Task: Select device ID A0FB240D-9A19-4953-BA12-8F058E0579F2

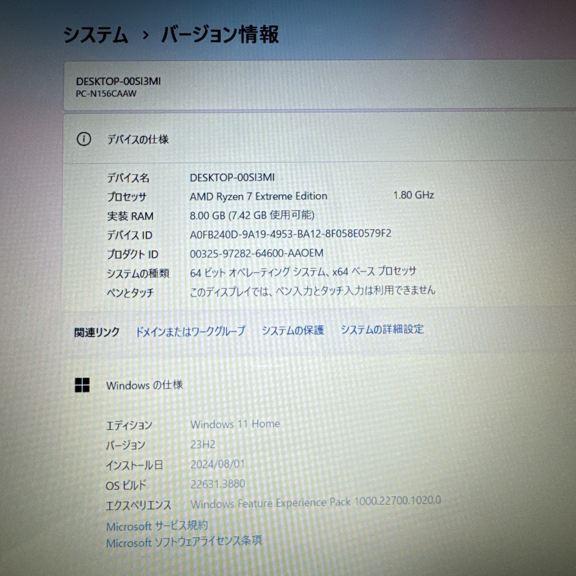Action: click(x=290, y=234)
